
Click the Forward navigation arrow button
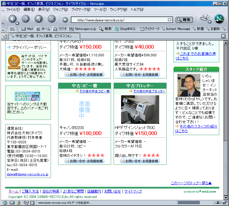(26, 19)
